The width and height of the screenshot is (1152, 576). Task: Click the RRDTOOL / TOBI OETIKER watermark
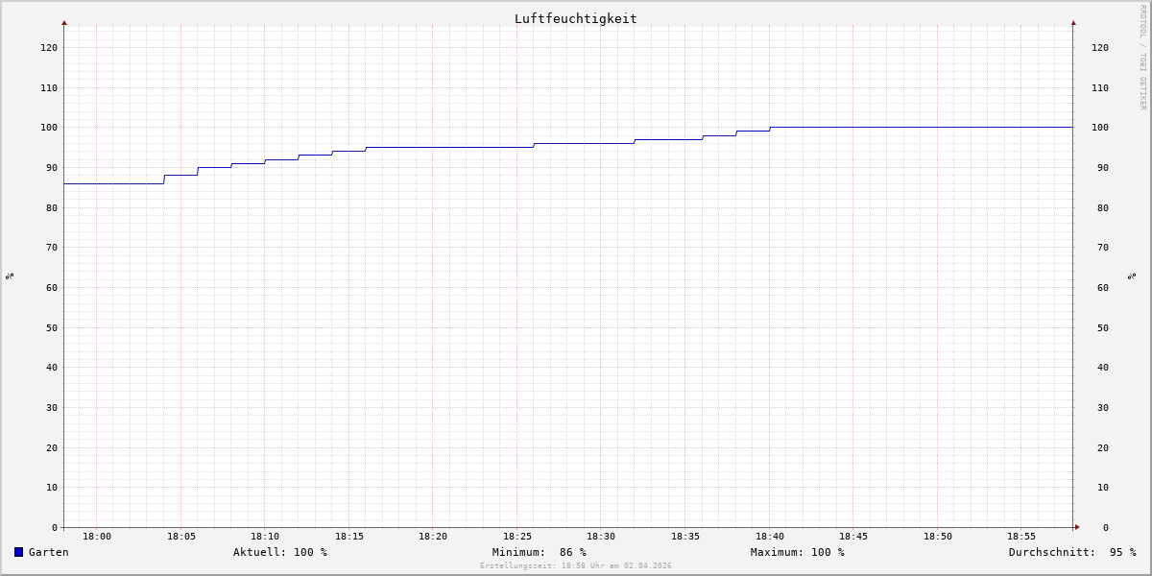pos(1142,57)
